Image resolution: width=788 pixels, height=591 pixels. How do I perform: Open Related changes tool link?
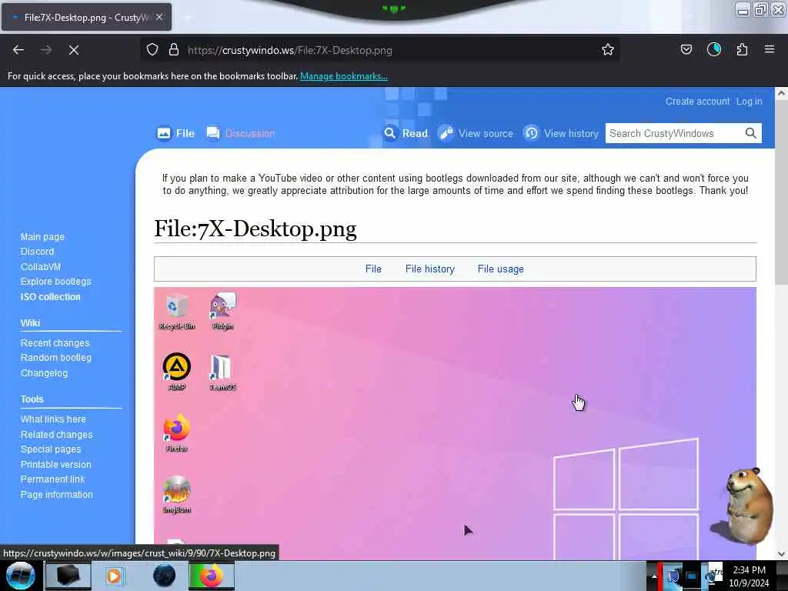tap(56, 435)
